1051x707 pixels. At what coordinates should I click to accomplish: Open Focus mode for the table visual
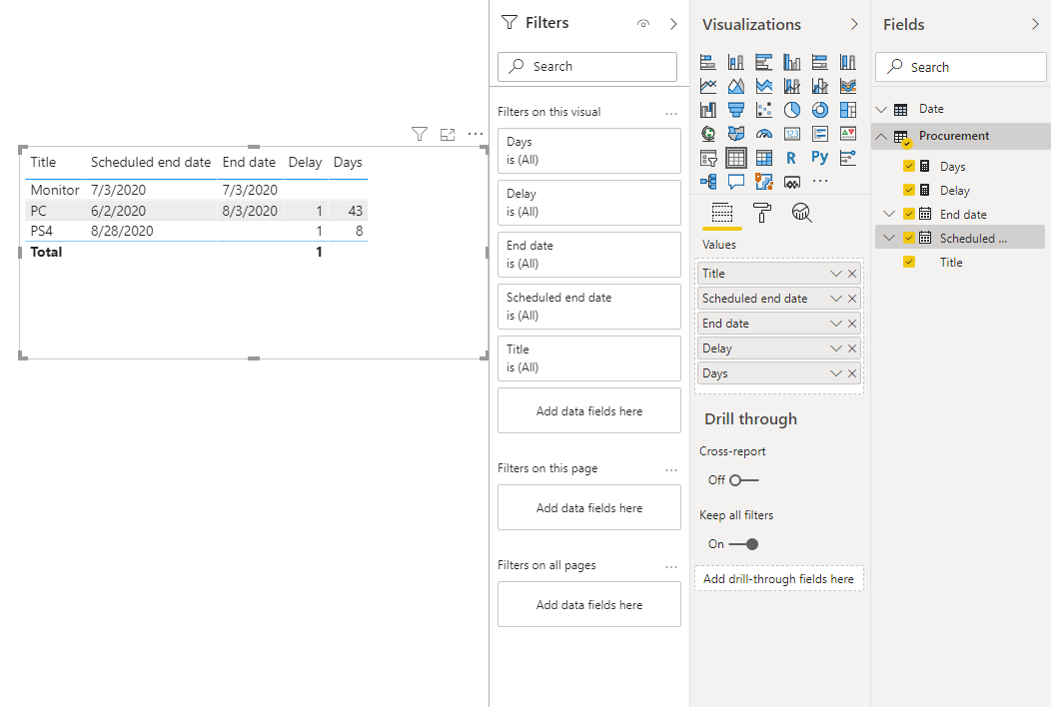tap(448, 135)
